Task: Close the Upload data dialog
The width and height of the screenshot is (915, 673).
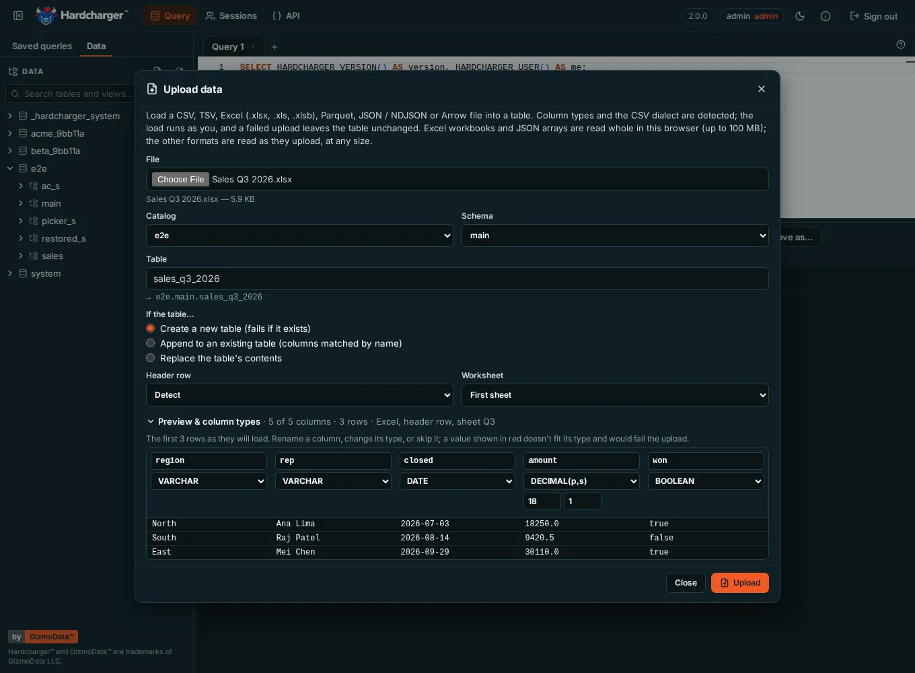Action: tap(762, 89)
